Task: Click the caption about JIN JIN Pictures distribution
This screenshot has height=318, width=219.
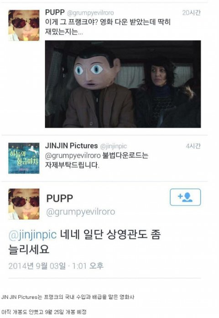Action: tap(68, 297)
